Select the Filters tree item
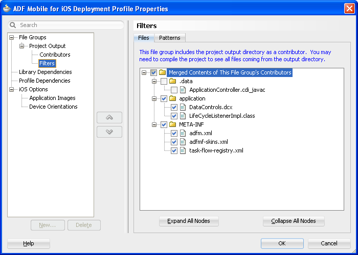The image size is (358, 255). click(47, 63)
